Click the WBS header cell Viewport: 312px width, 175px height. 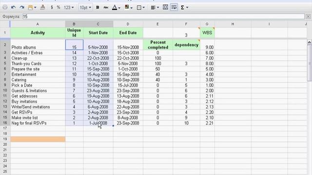(x=207, y=33)
